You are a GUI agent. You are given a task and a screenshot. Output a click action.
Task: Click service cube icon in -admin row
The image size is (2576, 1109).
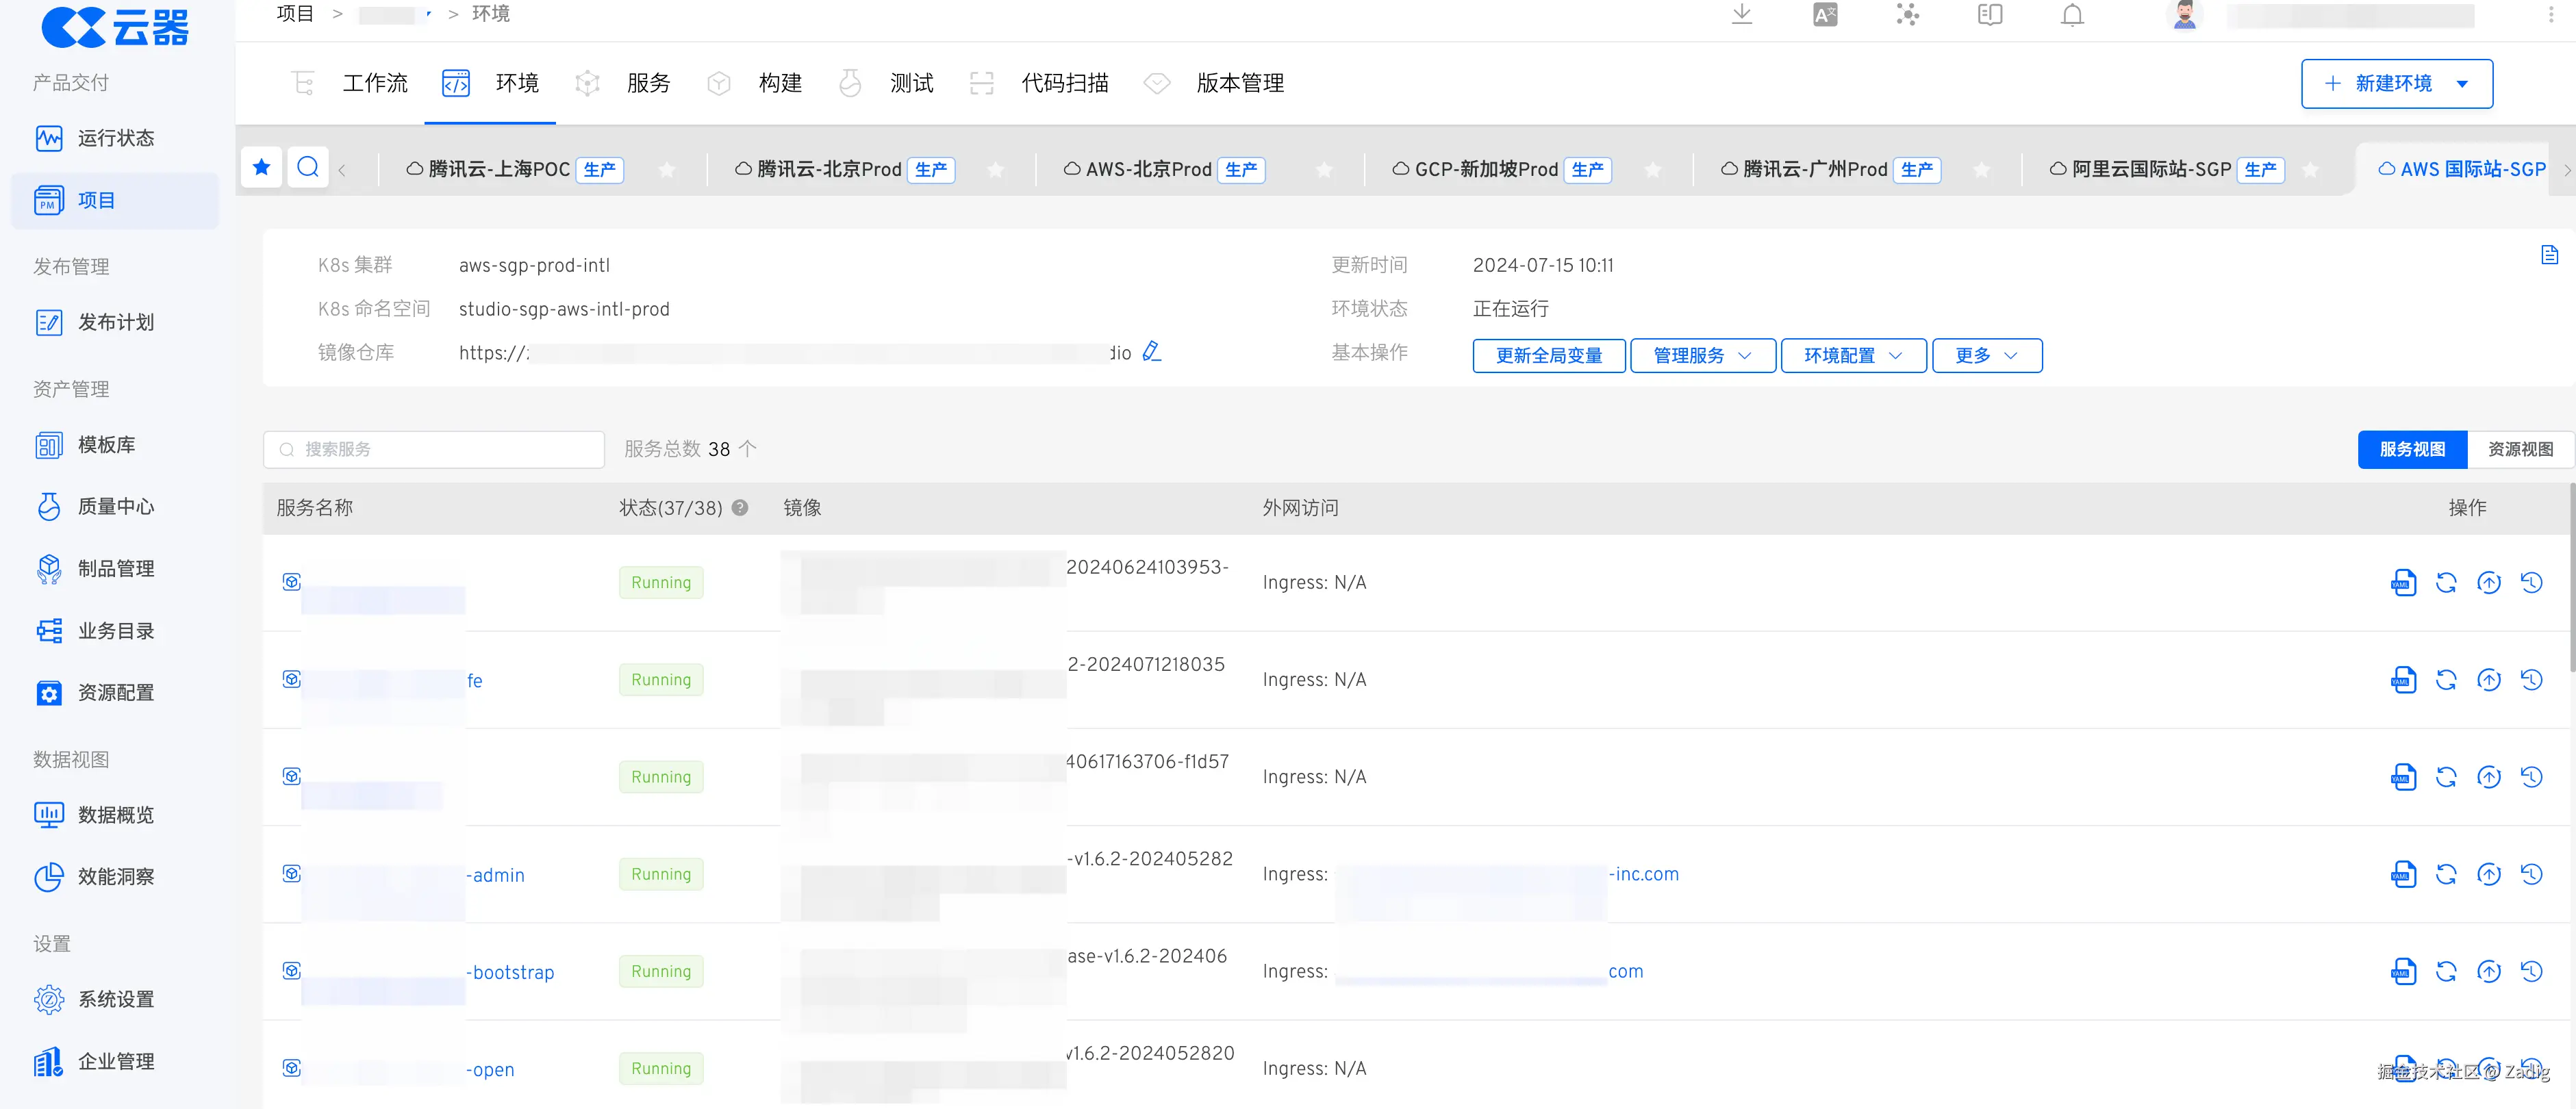(x=291, y=873)
